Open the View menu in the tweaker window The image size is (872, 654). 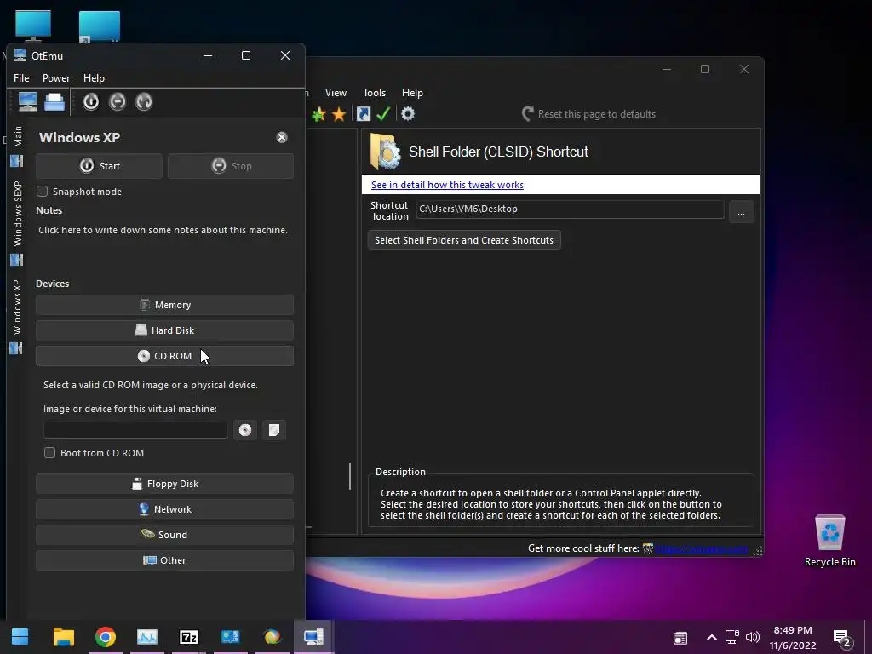point(336,93)
